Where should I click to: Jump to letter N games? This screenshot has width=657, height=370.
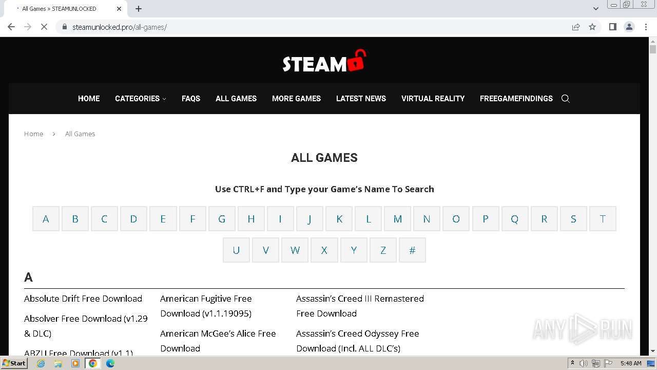click(427, 219)
